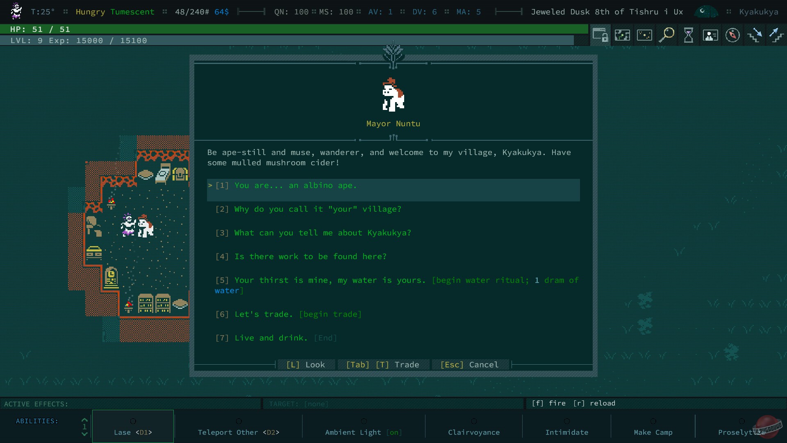The height and width of the screenshot is (443, 787).
Task: Click the abilities list scroll-down arrow
Action: tap(84, 434)
